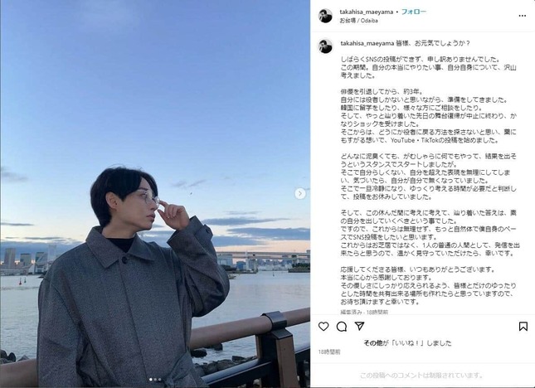Advance to the next photo with the arrow
Screen dimensions: 535x388
click(x=300, y=194)
